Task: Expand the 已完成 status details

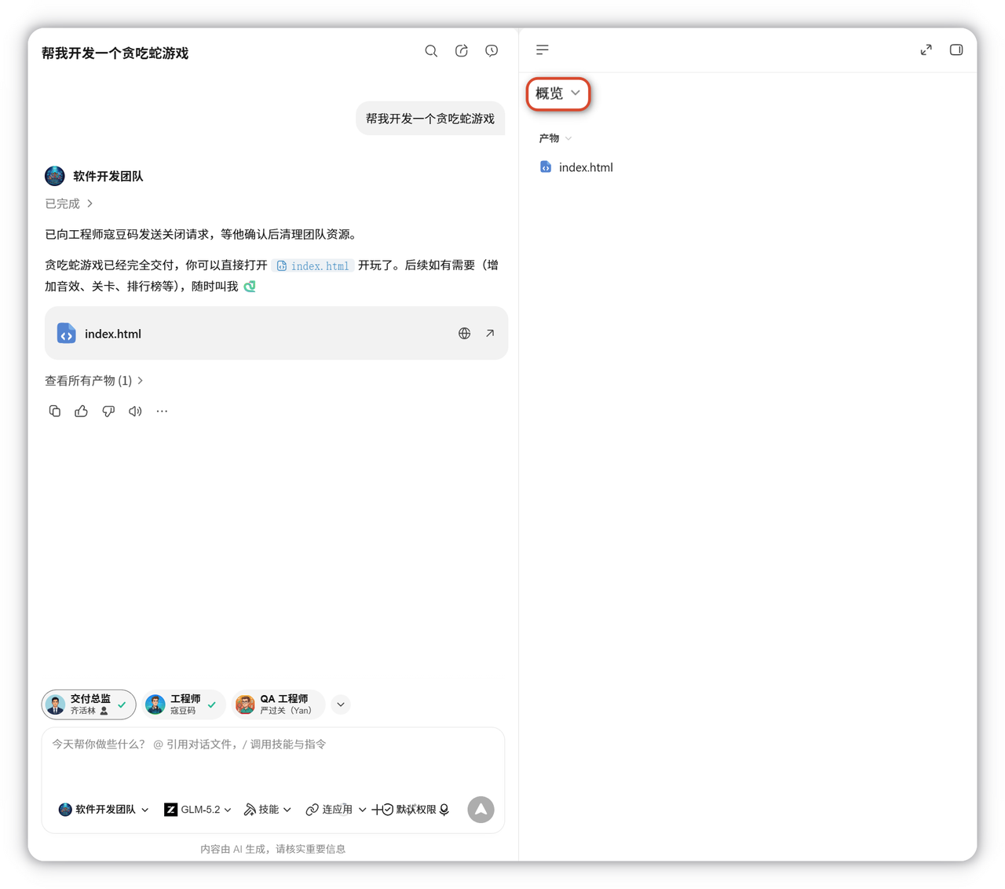Action: [69, 203]
